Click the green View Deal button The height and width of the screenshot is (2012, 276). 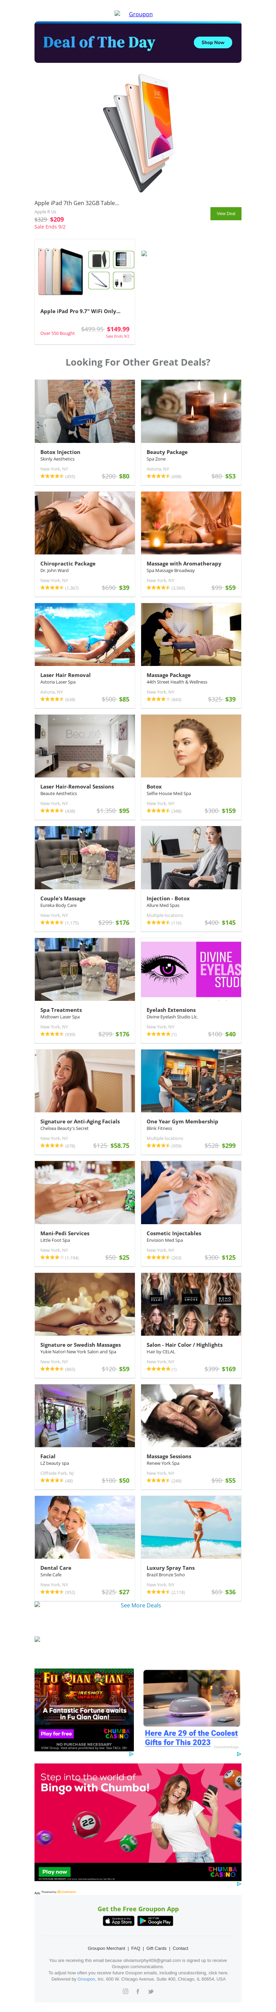(225, 213)
